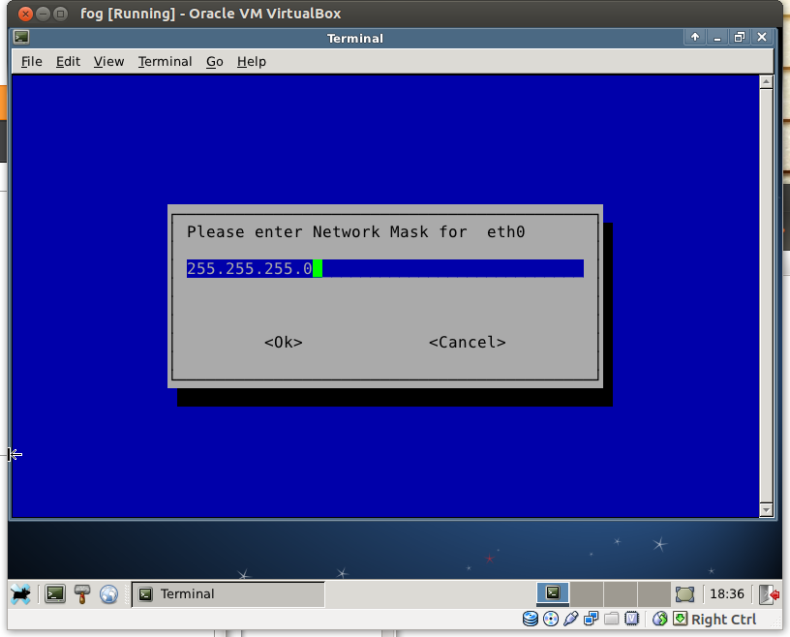This screenshot has width=790, height=637.
Task: Click terminal scrollbar up arrow
Action: (x=766, y=83)
